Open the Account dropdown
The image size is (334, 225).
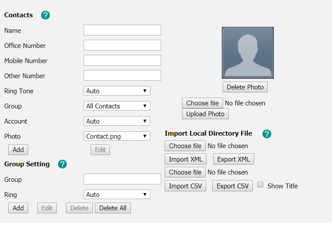tap(117, 121)
